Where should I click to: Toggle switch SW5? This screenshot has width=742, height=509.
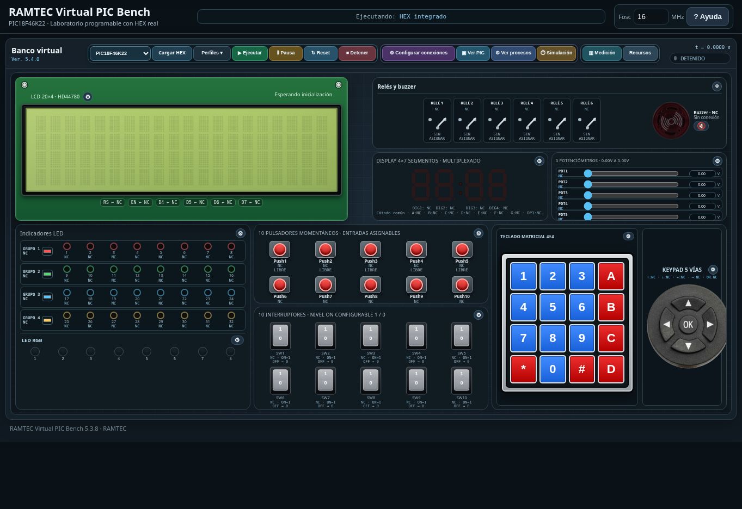tap(462, 336)
